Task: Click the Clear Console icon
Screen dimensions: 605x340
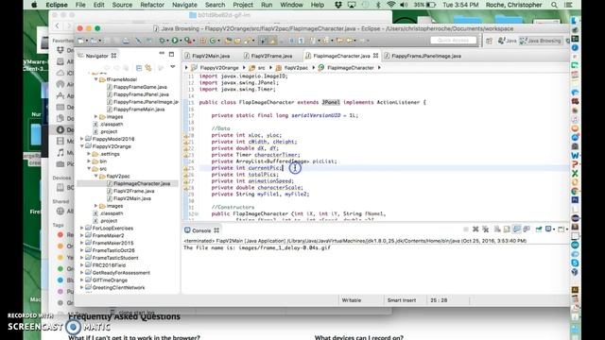Action: (x=497, y=229)
